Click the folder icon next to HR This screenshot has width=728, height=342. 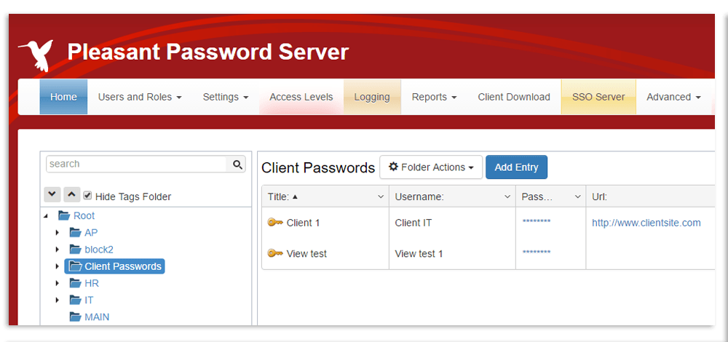coord(75,283)
